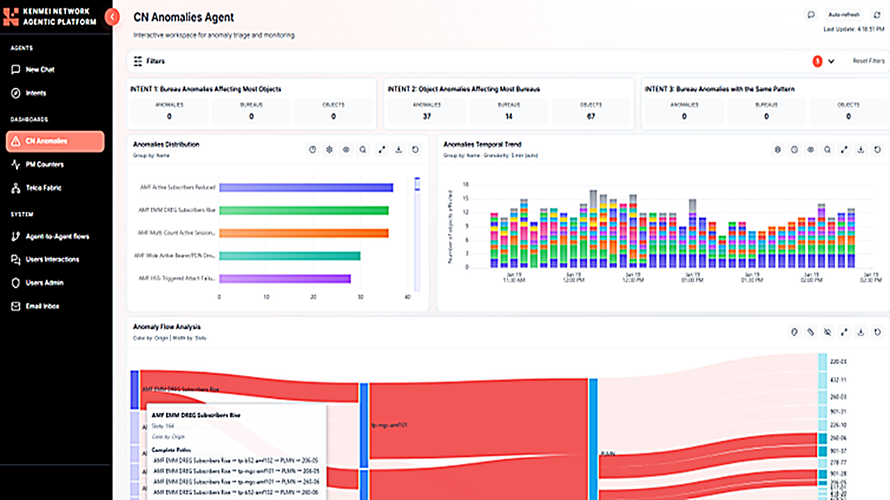Click the Anomaly Flow Analysis link icon
The image size is (890, 500).
pyautogui.click(x=811, y=332)
